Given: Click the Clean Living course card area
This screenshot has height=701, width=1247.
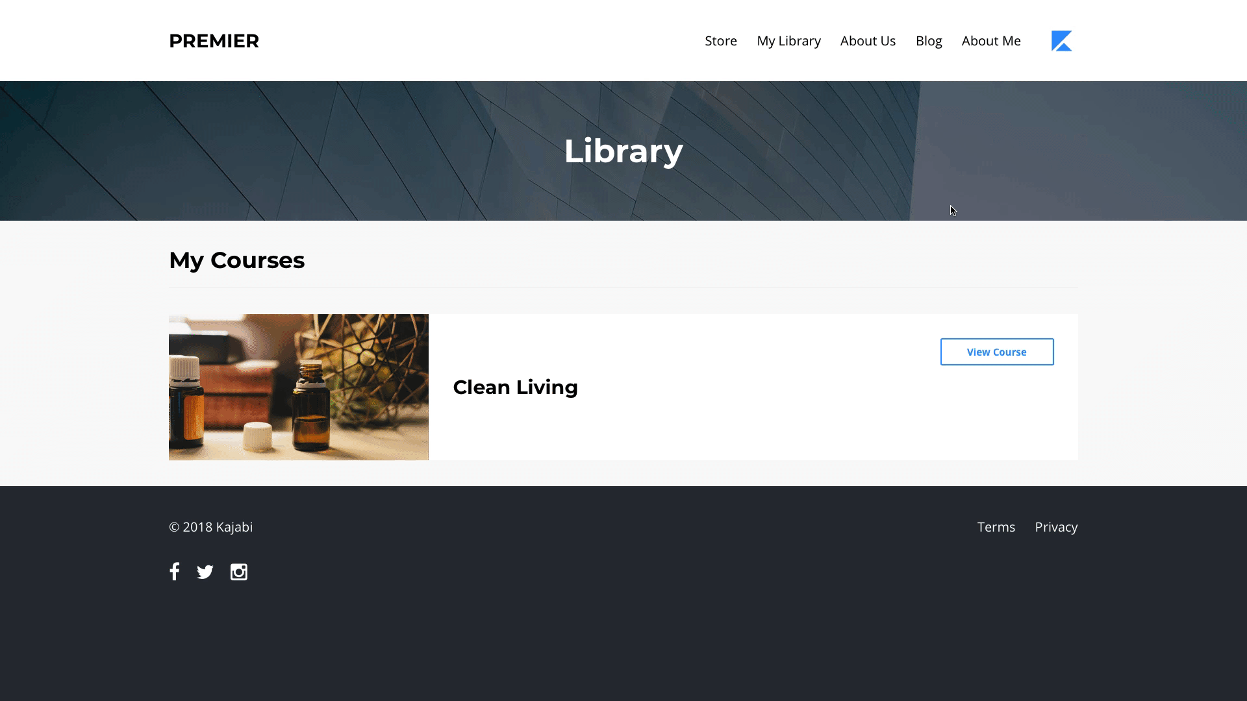Looking at the screenshot, I should pos(747,422).
